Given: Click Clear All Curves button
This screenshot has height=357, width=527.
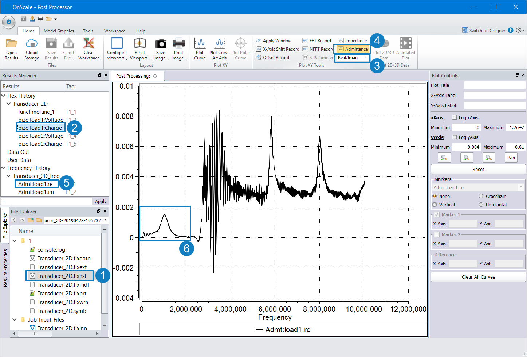Looking at the screenshot, I should (478, 277).
